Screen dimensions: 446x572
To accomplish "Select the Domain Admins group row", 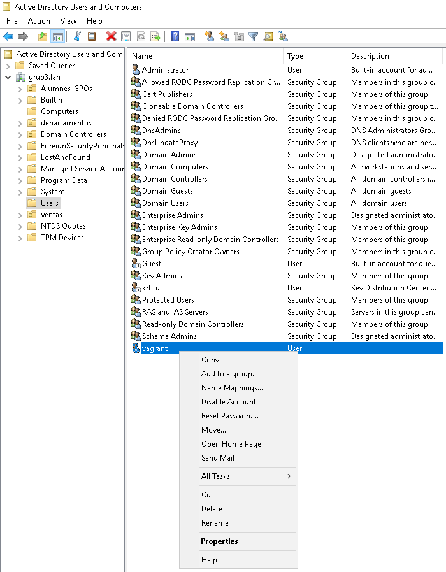I will (x=169, y=155).
